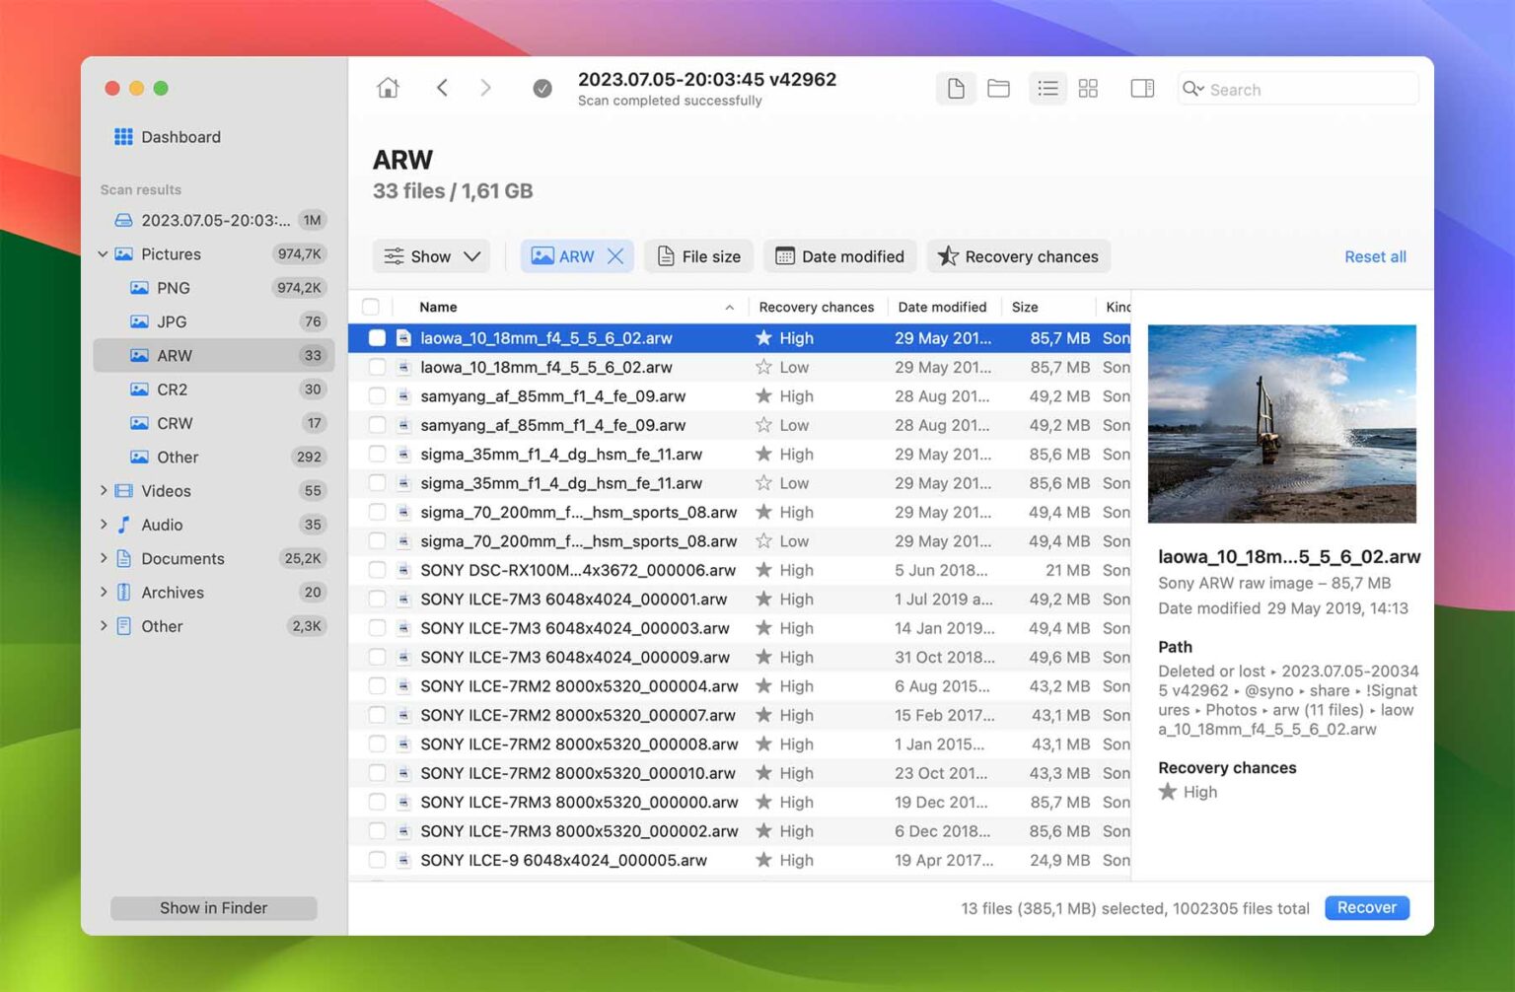Expand the Documents category
This screenshot has height=992, width=1515.
(x=104, y=558)
